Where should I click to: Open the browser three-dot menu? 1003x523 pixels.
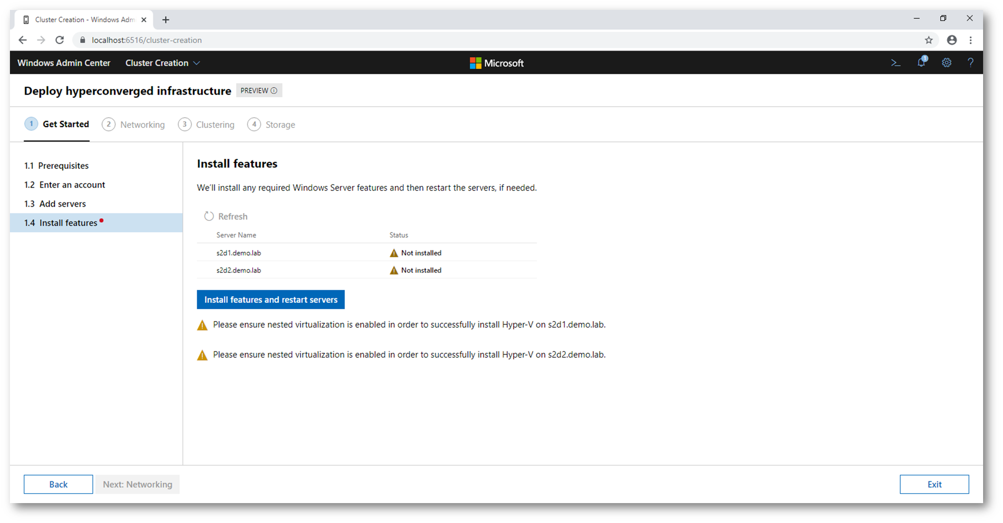pos(970,40)
